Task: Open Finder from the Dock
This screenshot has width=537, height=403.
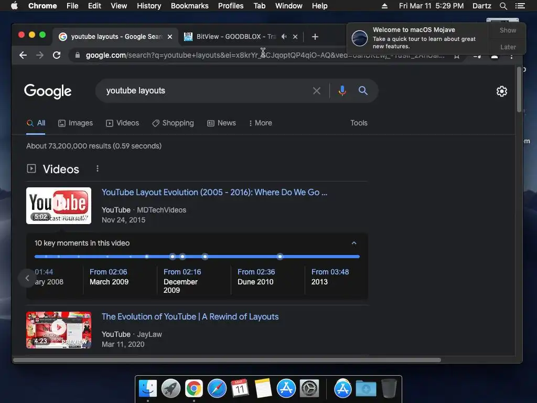Action: tap(148, 389)
